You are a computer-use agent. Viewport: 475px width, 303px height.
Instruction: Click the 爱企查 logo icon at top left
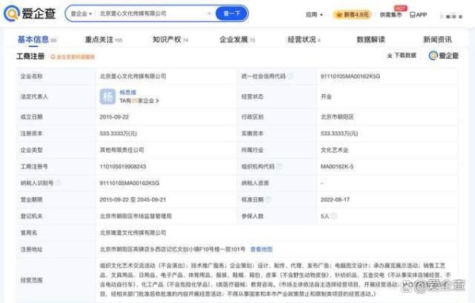(x=12, y=13)
